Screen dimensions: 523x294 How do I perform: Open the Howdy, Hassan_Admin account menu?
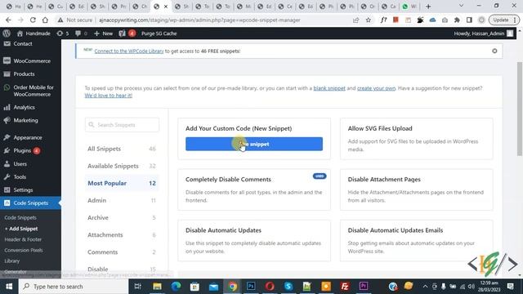pyautogui.click(x=483, y=33)
